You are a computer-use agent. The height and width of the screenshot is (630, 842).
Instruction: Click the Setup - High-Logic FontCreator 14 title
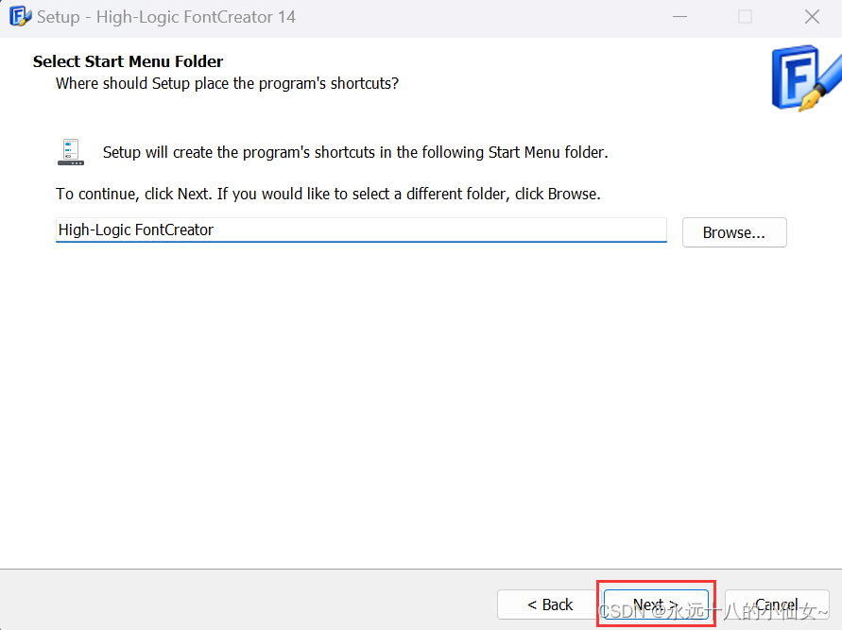166,17
